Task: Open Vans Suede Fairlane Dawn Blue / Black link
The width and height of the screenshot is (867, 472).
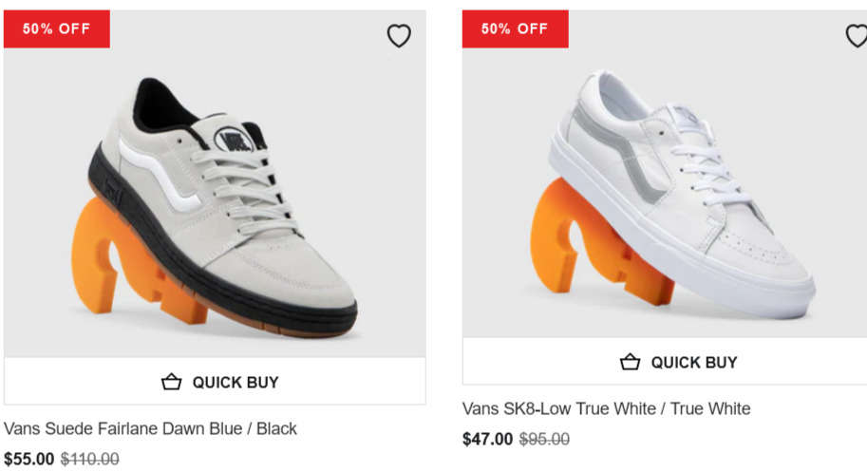Action: [x=150, y=428]
